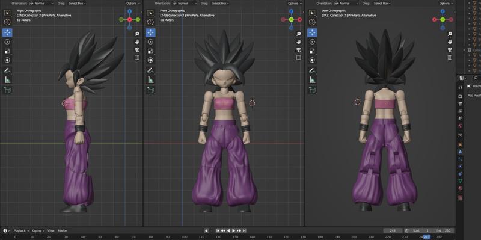Click the Properties panel search field
Viewport: 481px width, 240px height.
476,78
